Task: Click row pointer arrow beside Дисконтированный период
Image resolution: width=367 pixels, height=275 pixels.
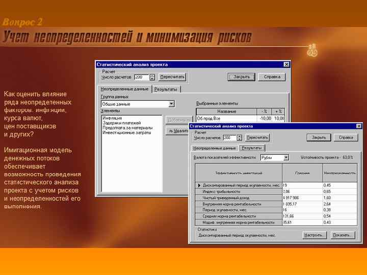Action: 199,185
